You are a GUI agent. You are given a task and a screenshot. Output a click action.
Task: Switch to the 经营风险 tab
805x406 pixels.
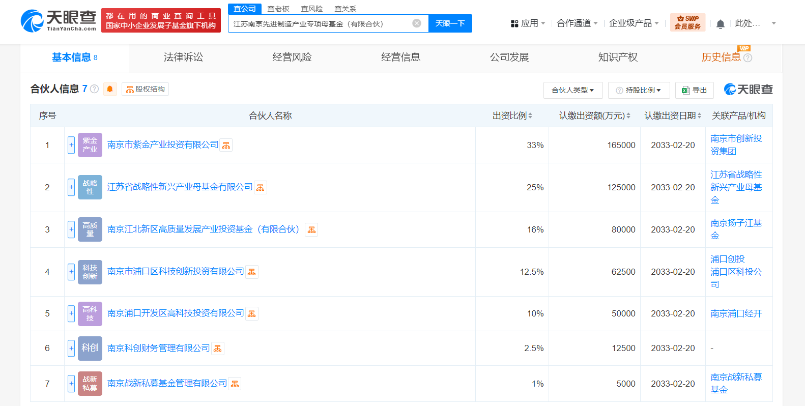pyautogui.click(x=292, y=57)
